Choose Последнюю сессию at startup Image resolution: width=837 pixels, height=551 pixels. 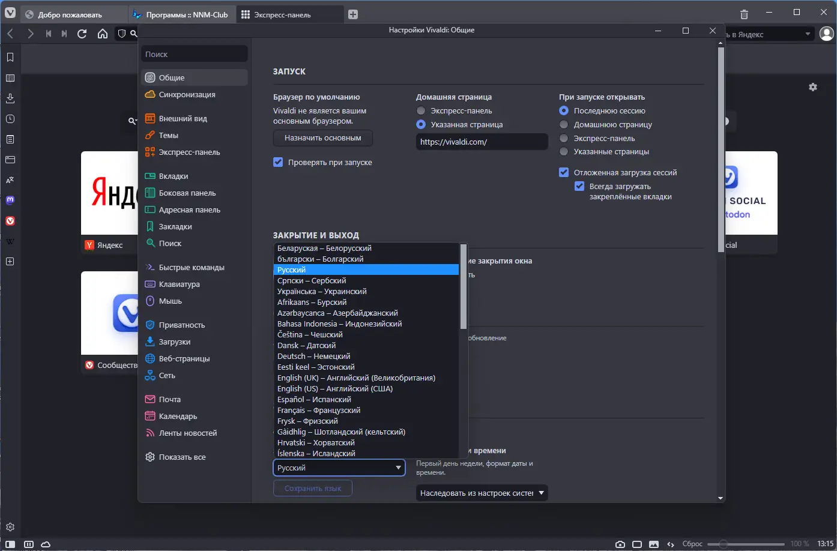[564, 111]
